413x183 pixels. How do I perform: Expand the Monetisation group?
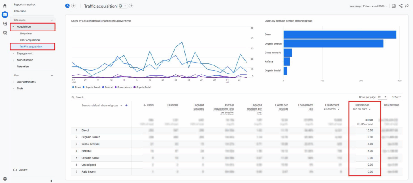tap(13, 60)
